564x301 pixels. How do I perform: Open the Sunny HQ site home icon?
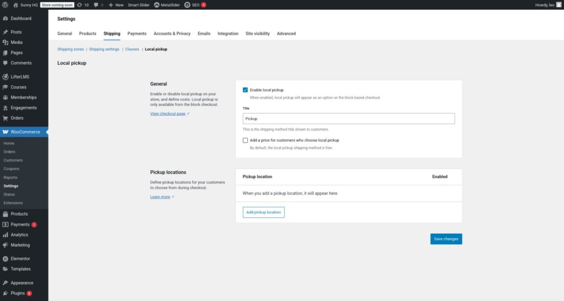[15, 5]
